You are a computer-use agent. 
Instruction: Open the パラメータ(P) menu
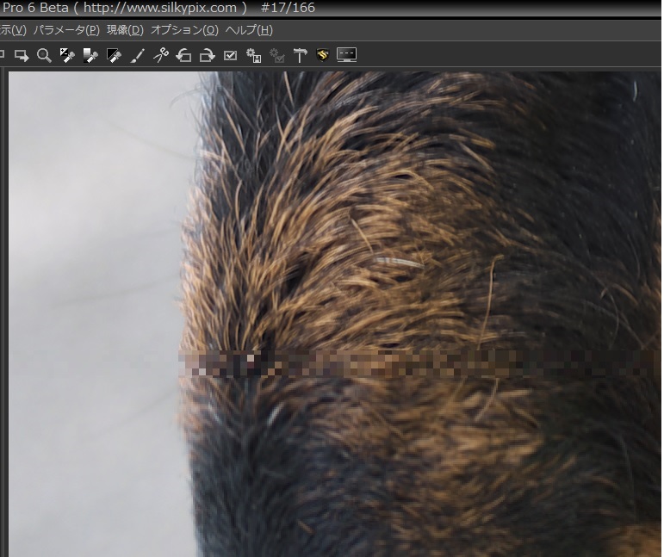(x=66, y=30)
